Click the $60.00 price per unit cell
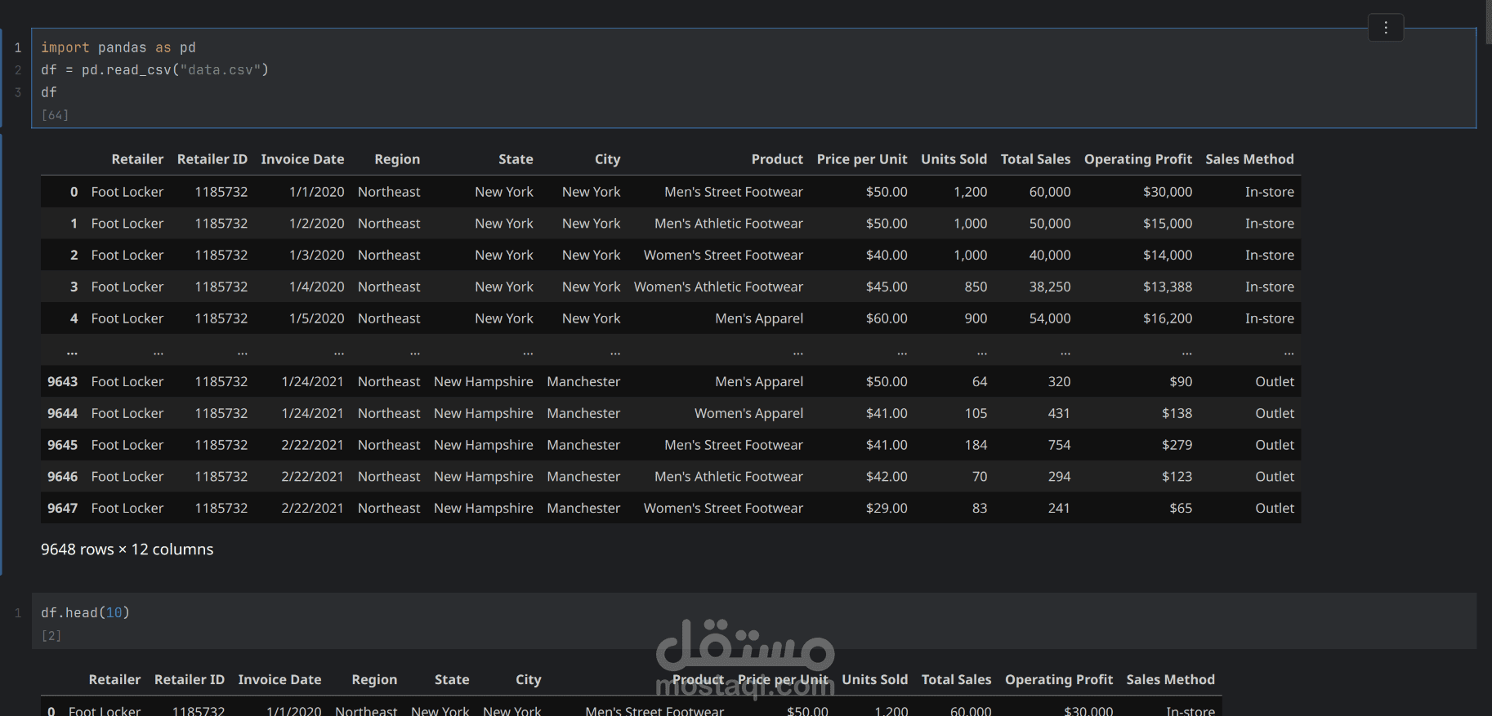 [x=887, y=319]
